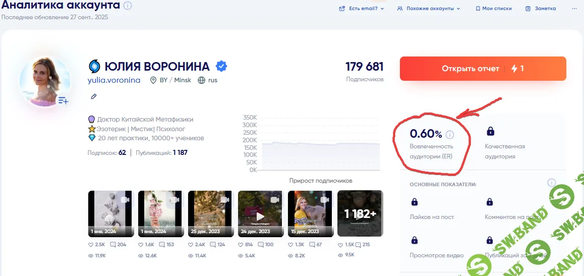The height and width of the screenshot is (276, 584).
Task: Click the blue verified badge near the name
Action: point(221,66)
